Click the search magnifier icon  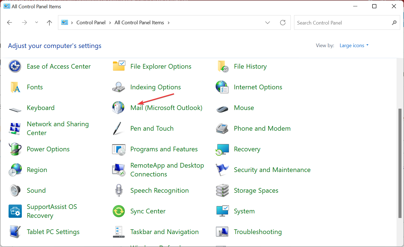[x=394, y=23]
